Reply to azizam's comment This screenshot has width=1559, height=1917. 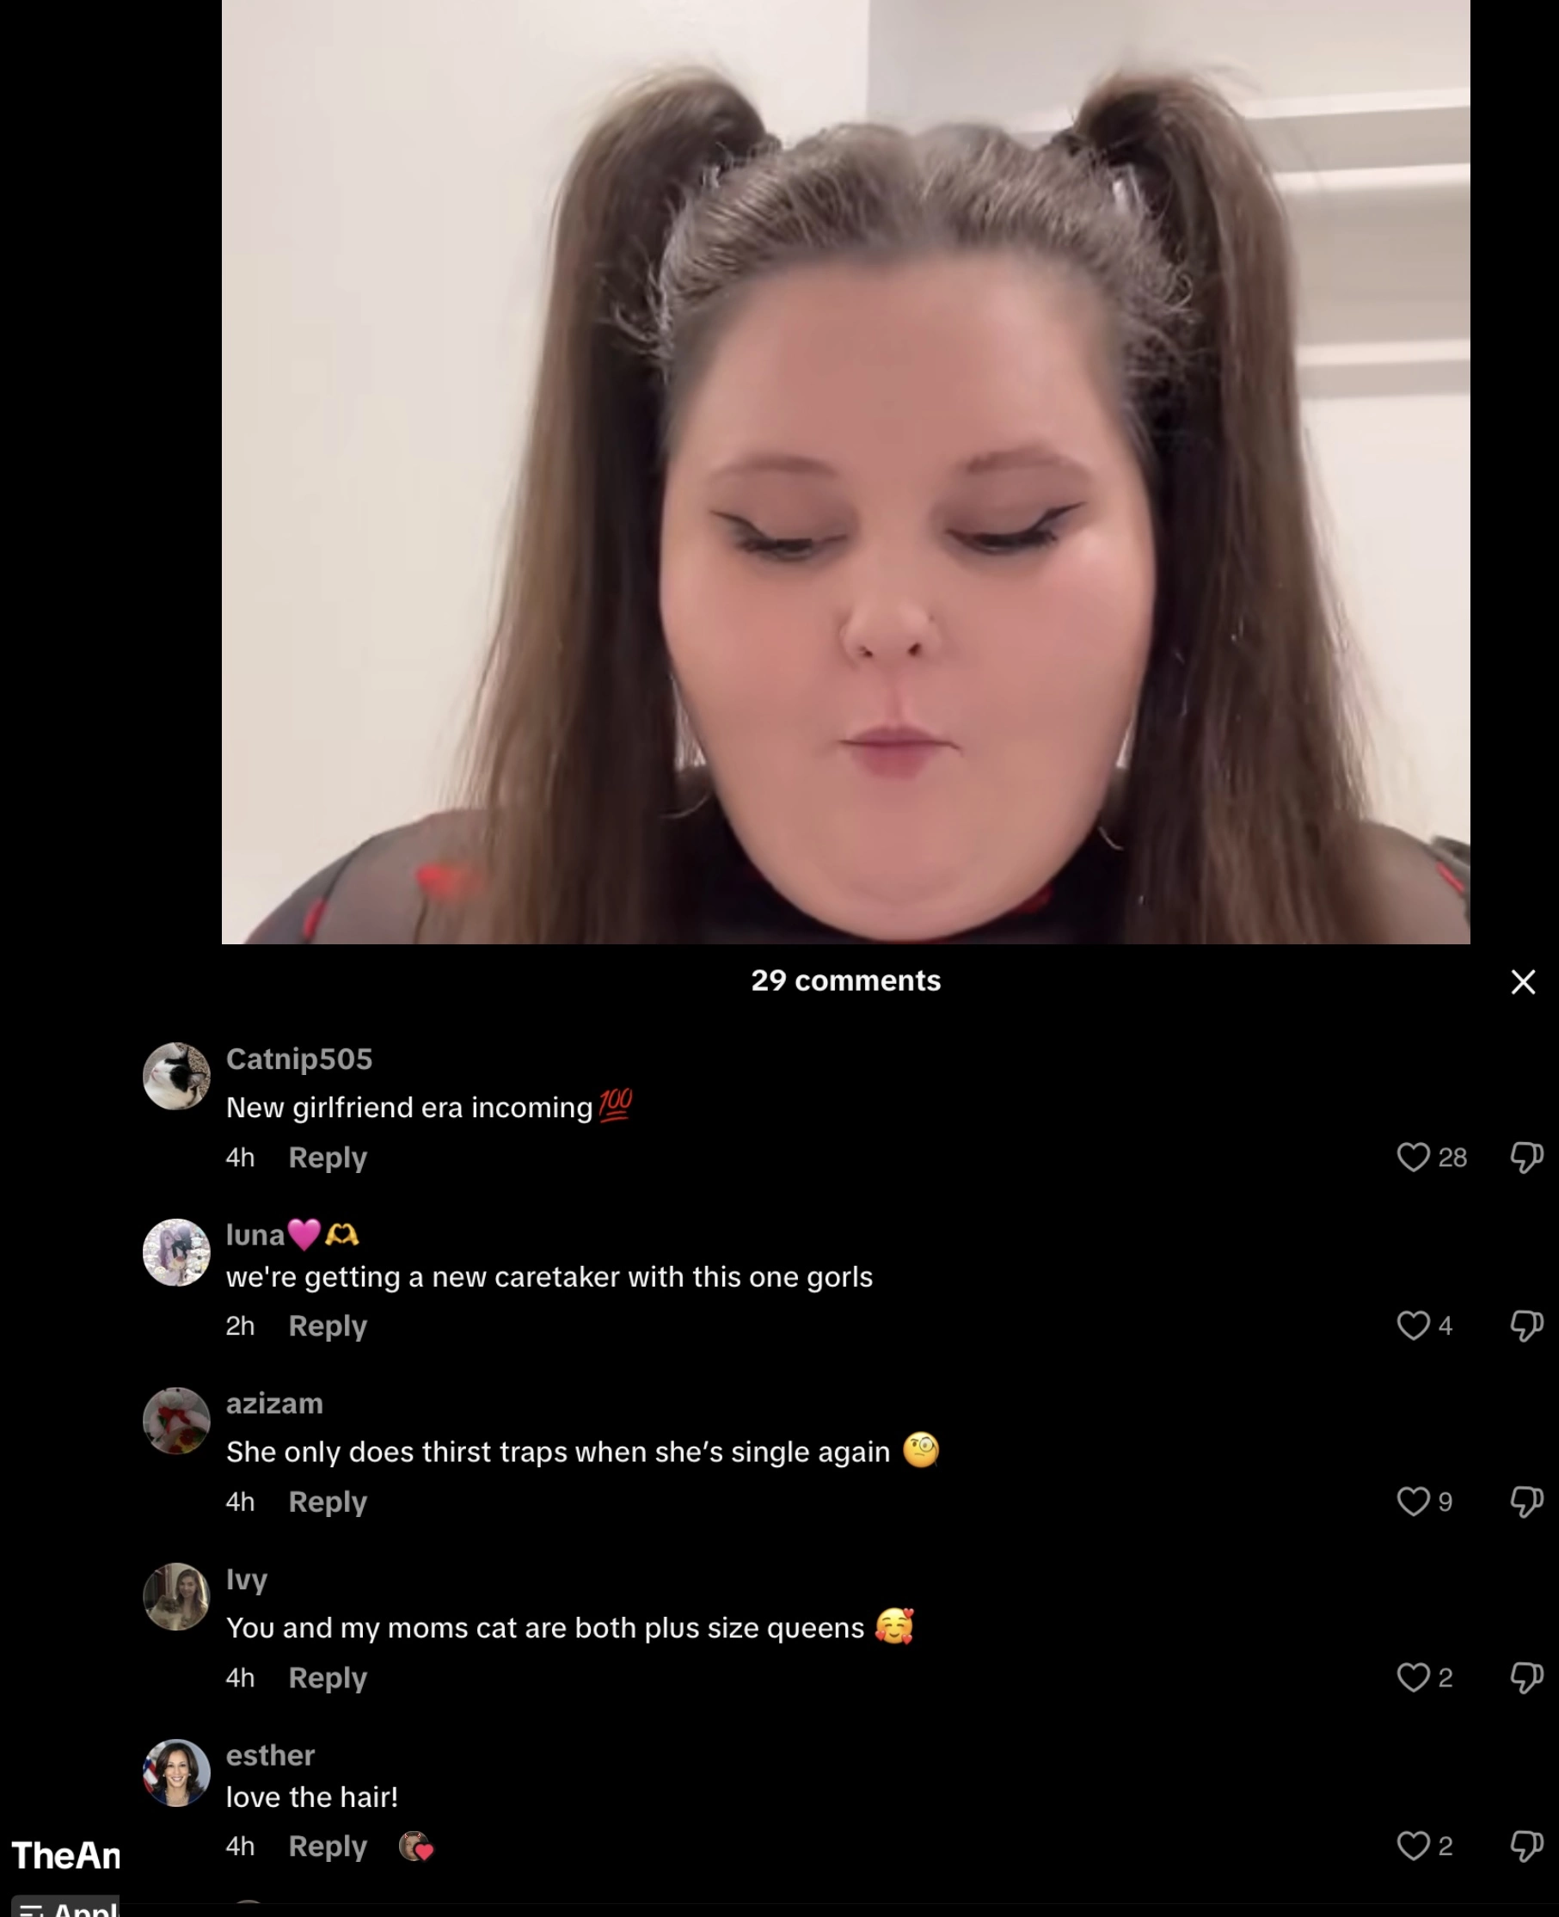click(x=328, y=1502)
